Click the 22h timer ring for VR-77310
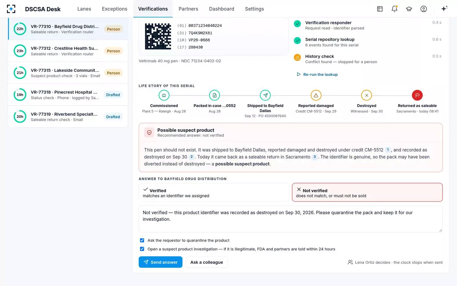Viewport: 457px width, 286px height. tap(20, 29)
